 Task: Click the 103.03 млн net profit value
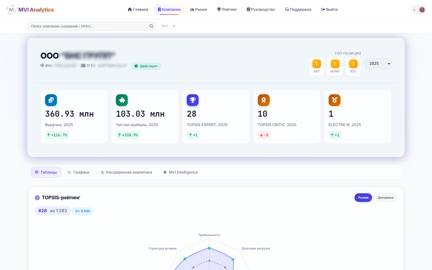click(x=140, y=114)
